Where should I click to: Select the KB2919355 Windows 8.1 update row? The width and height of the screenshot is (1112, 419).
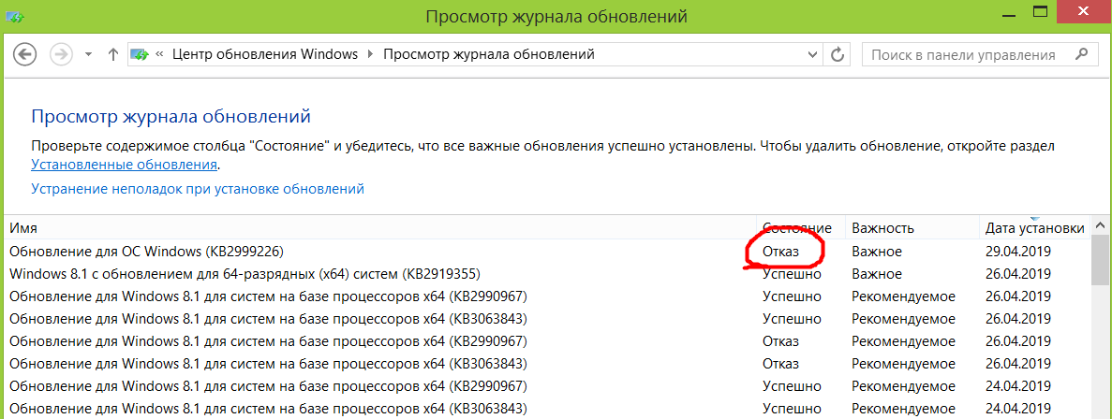[x=546, y=274]
